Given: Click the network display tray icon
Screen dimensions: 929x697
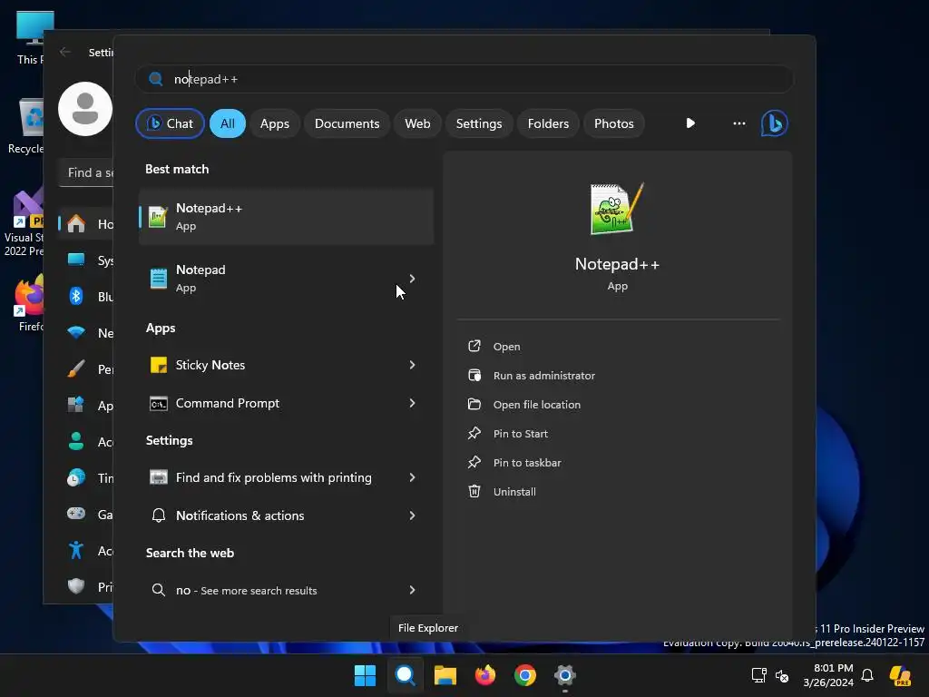Looking at the screenshot, I should click(759, 675).
